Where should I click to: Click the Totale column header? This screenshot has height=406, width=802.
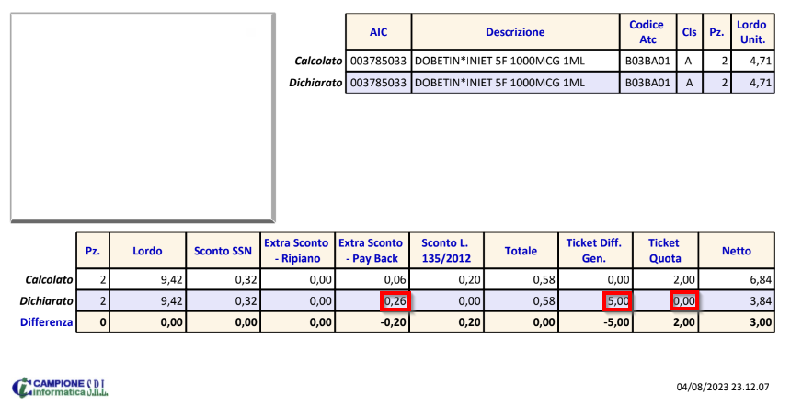[x=520, y=251]
